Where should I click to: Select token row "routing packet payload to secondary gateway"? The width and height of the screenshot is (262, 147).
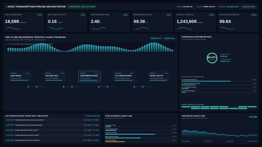52,125
